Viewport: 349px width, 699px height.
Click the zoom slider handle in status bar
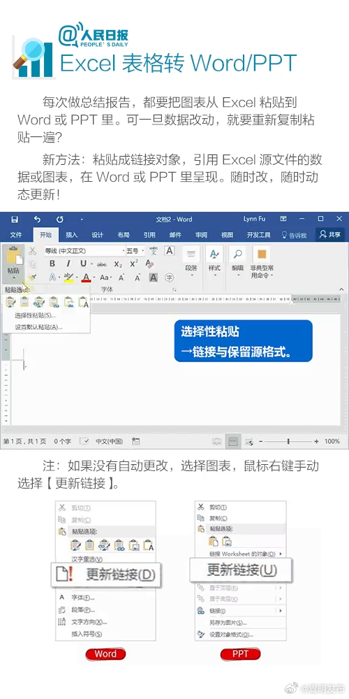click(288, 441)
